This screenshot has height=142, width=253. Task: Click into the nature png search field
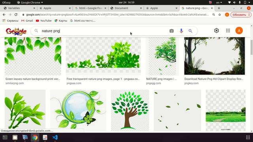click(103, 31)
